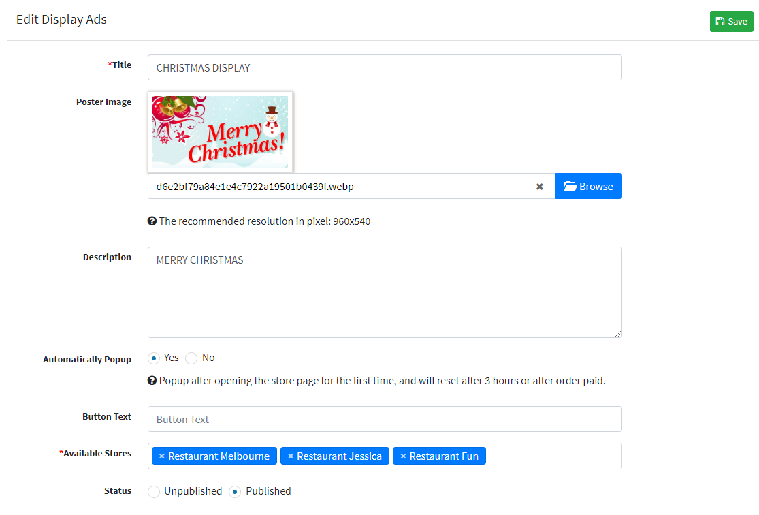Select Yes for Automatically Popup

(154, 358)
